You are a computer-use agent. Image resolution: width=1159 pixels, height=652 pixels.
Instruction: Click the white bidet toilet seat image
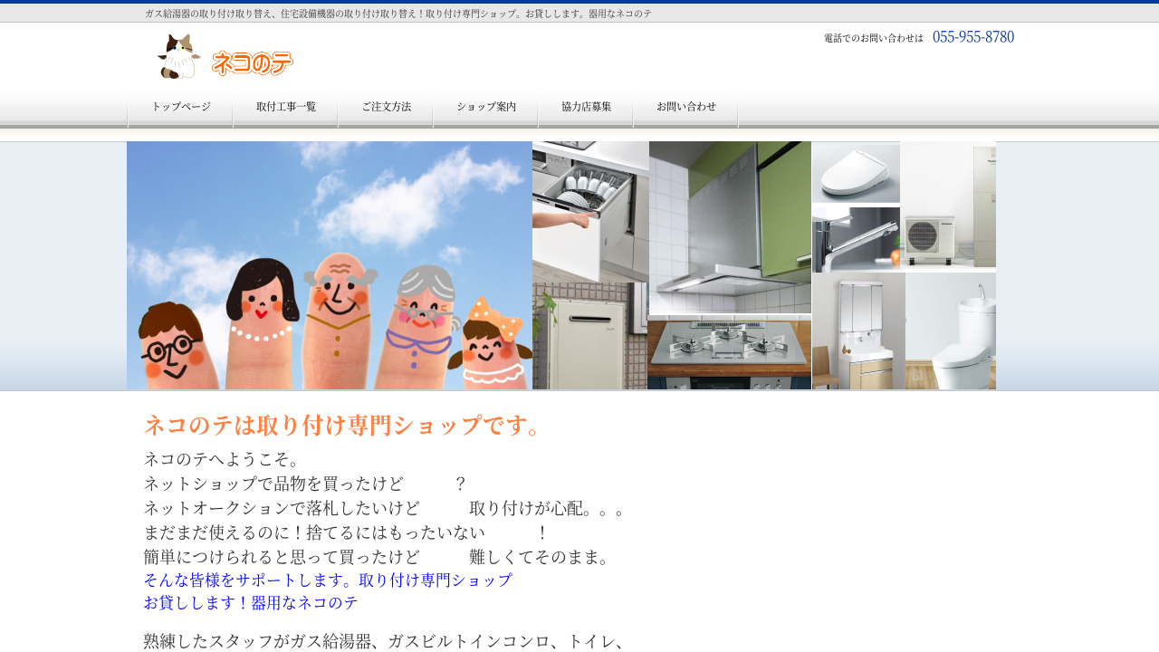coord(856,172)
